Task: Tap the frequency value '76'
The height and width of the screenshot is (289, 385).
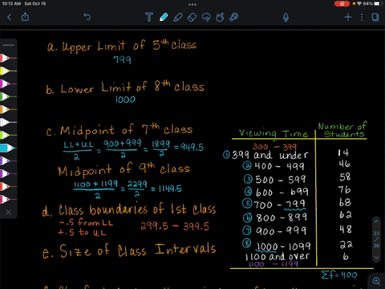Action: point(344,189)
